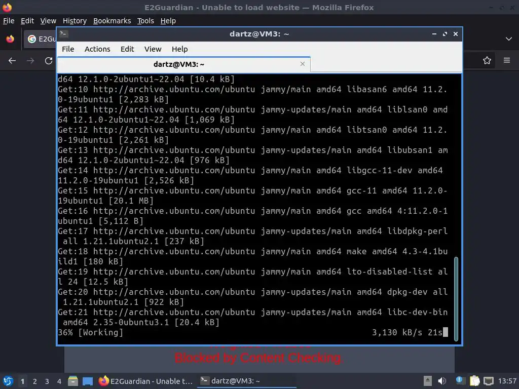Screen dimensions: 519x389
Task: Select the E2Guardian Firefox tab
Action: pyautogui.click(x=40, y=39)
